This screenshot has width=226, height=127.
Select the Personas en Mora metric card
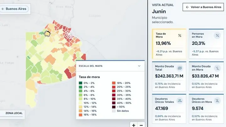click(206, 44)
